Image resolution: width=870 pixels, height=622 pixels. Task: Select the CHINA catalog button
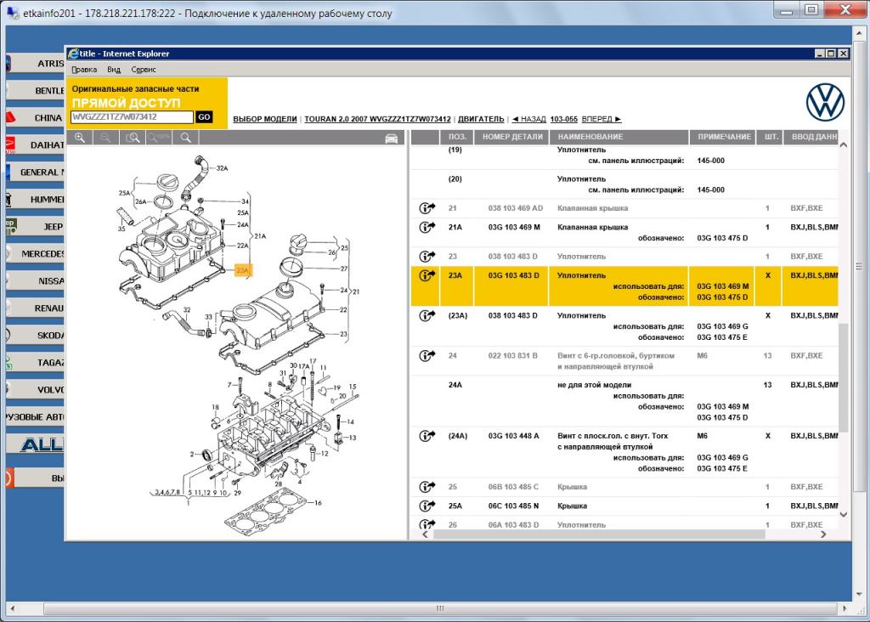(35, 117)
